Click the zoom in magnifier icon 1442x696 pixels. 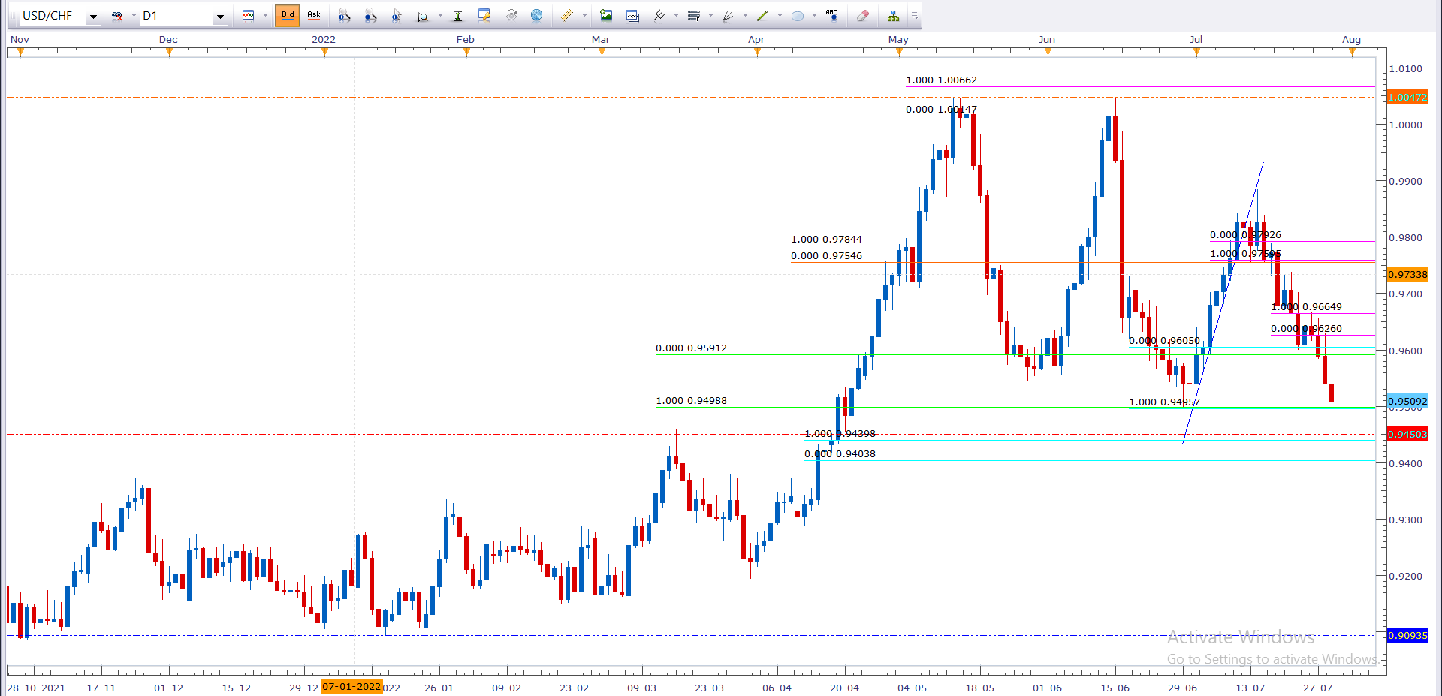click(344, 16)
